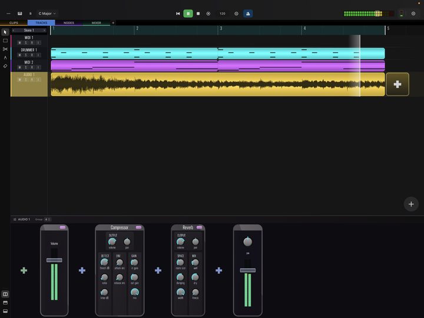Image resolution: width=424 pixels, height=318 pixels.
Task: Toggle the Reverb power switch
Action: click(199, 227)
